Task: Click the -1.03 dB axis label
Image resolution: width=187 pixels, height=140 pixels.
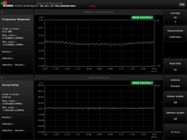Action: tap(41, 66)
